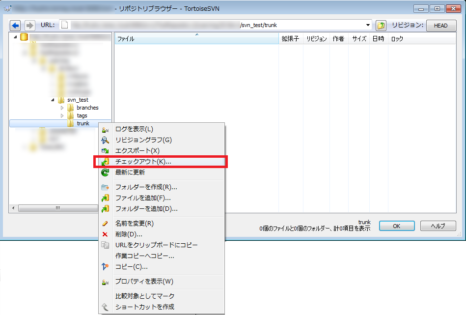
Task: Sort by 拡張子 column header
Action: pyautogui.click(x=291, y=39)
